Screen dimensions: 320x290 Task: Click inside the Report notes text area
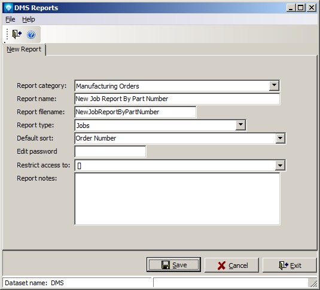coord(177,199)
